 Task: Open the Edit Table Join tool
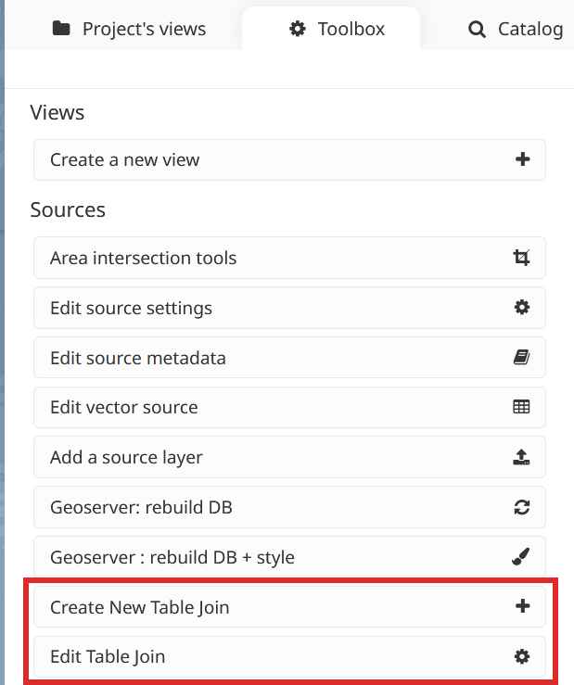[x=108, y=657]
